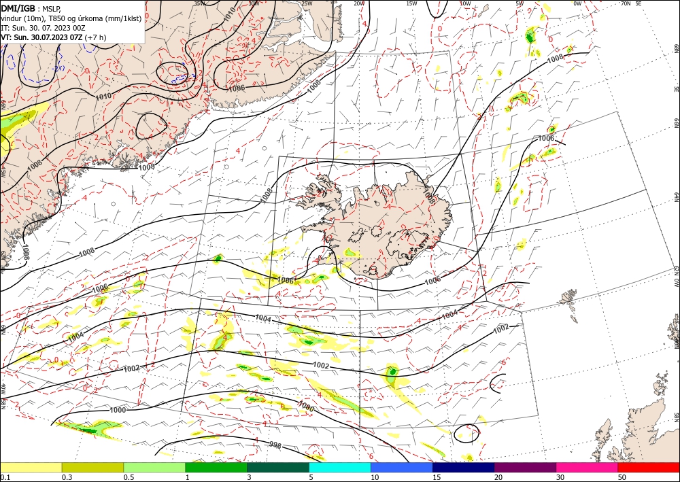Select the dark green 3–5 legend segment
Viewport: 680px width, 482px height.
click(278, 467)
